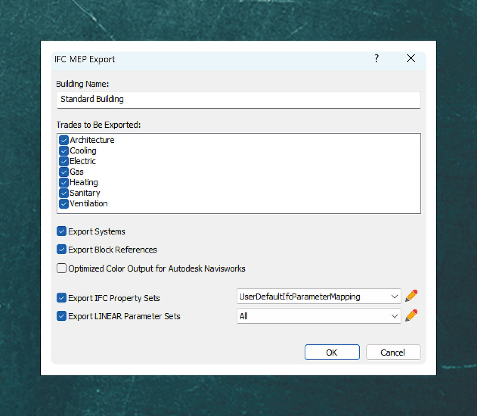Deselect the Gas trade
Screen dimensions: 477x416
click(x=64, y=172)
